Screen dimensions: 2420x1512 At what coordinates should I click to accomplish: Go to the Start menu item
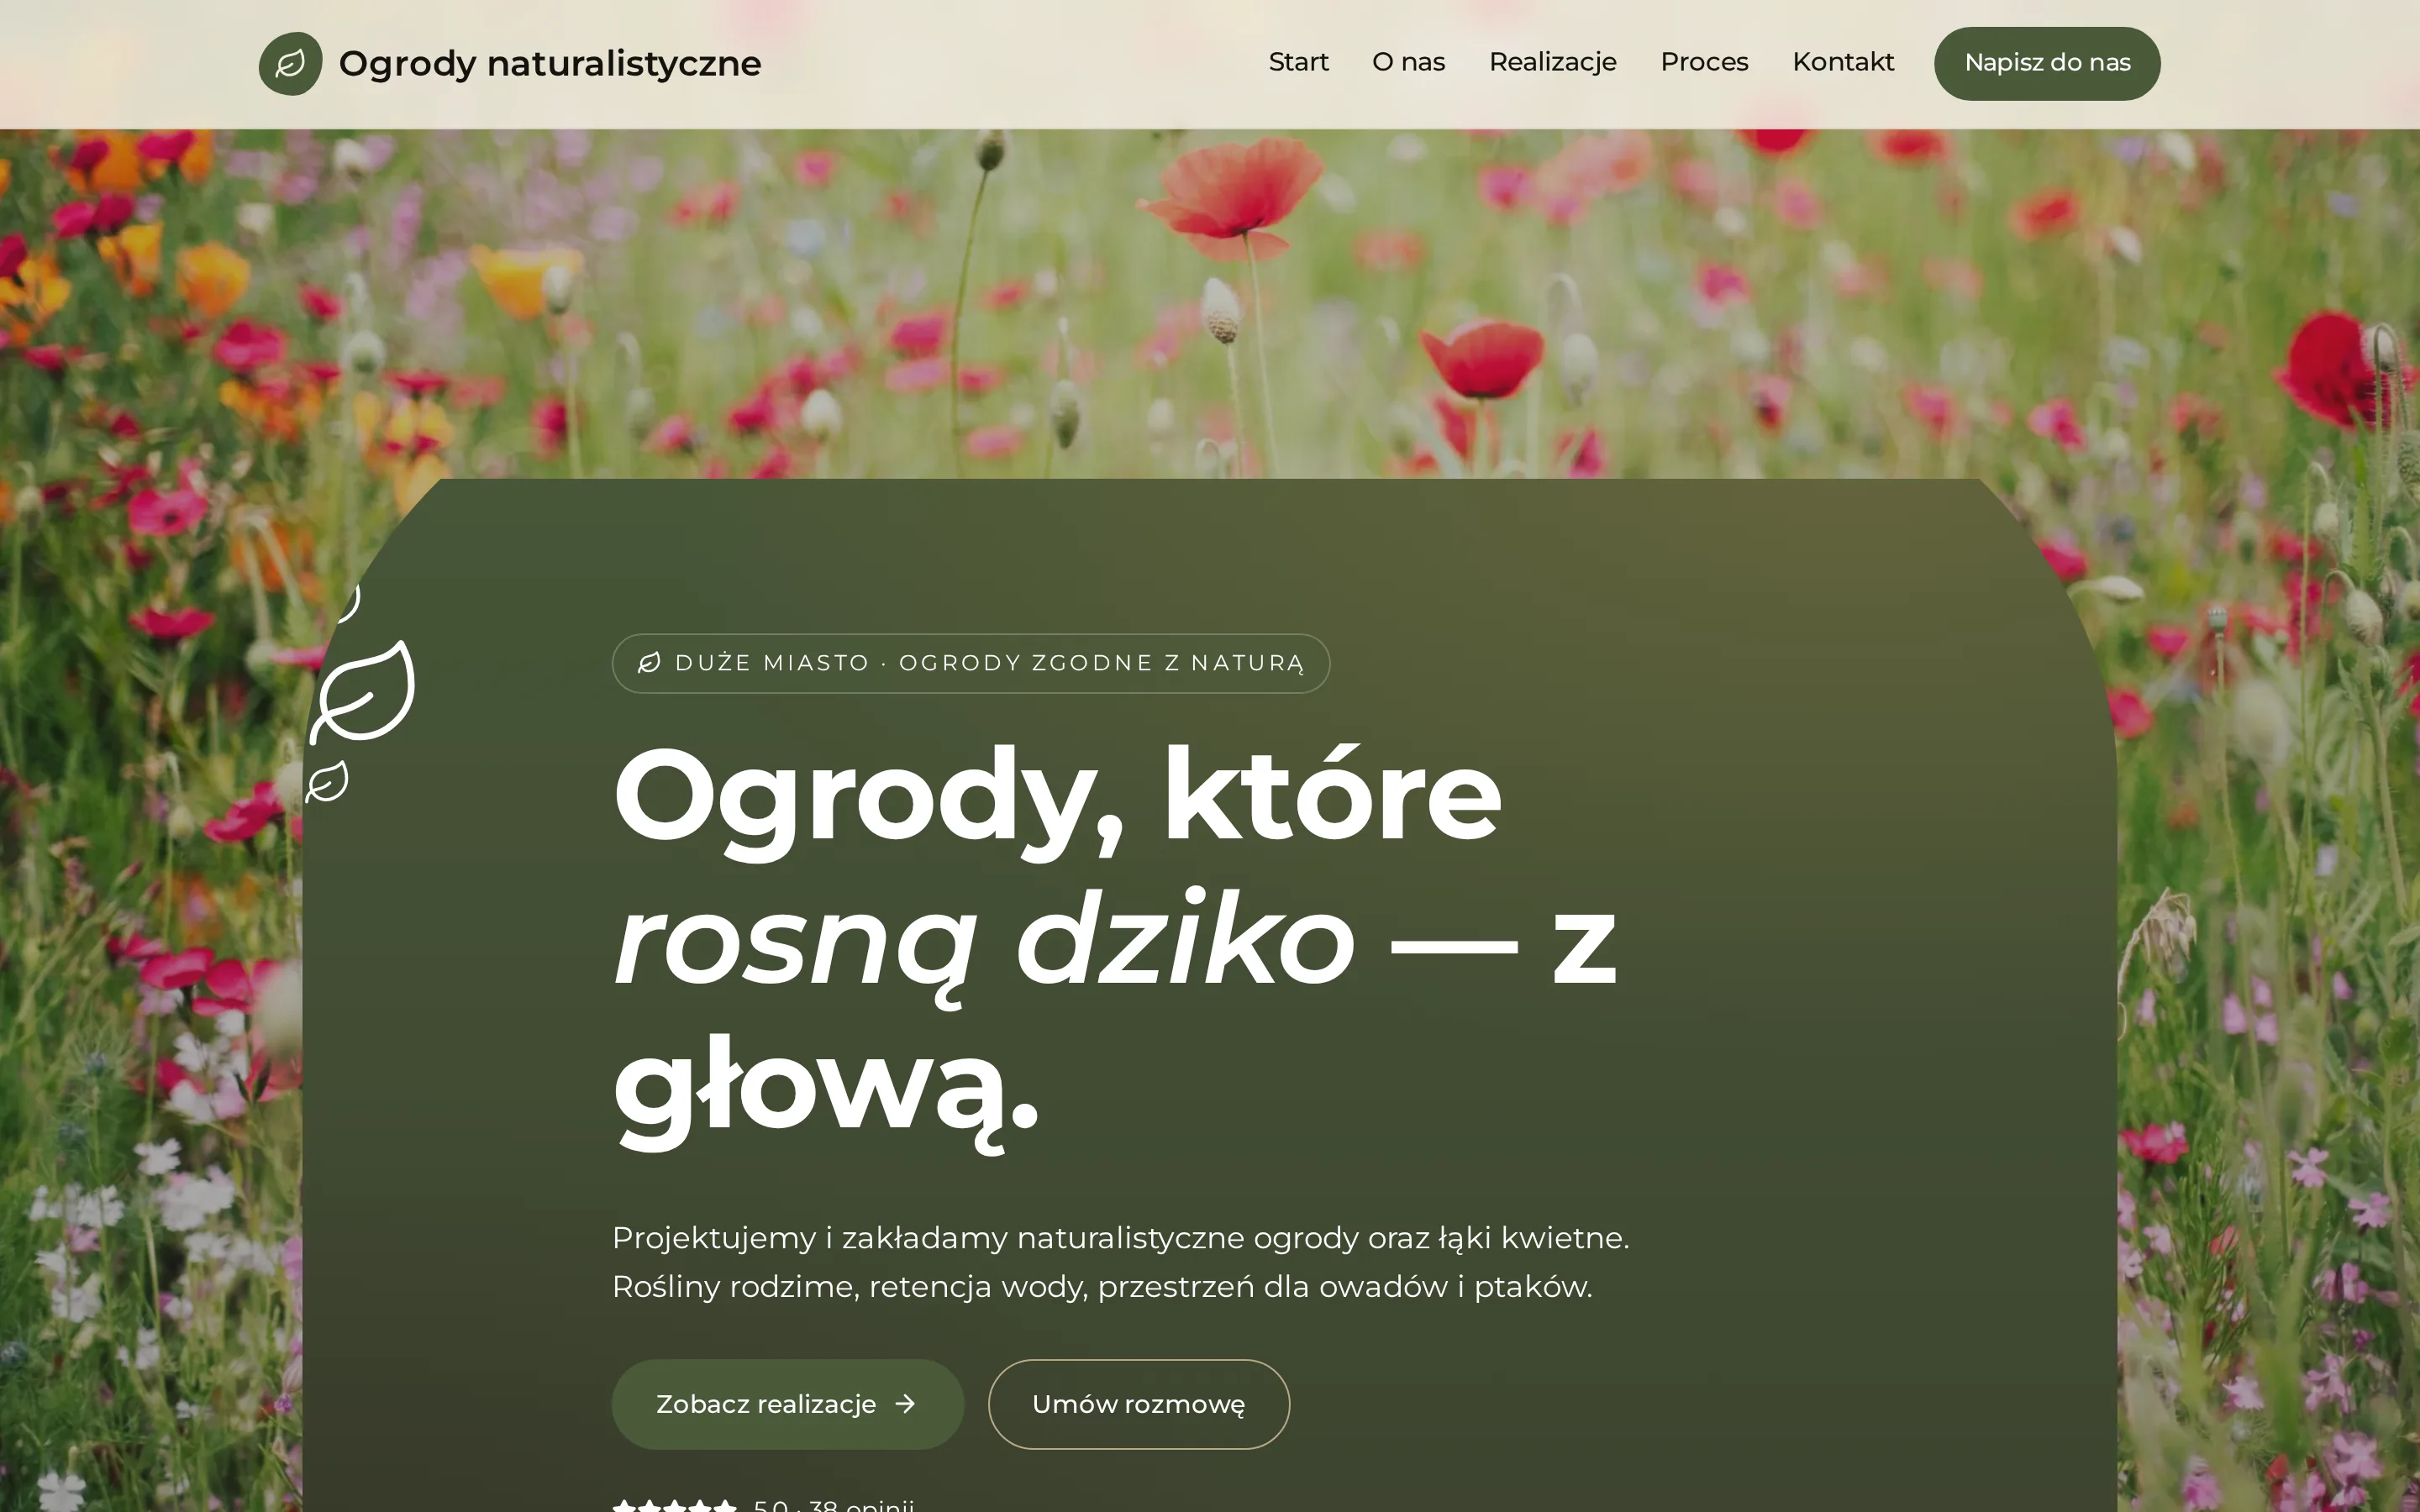[1298, 62]
